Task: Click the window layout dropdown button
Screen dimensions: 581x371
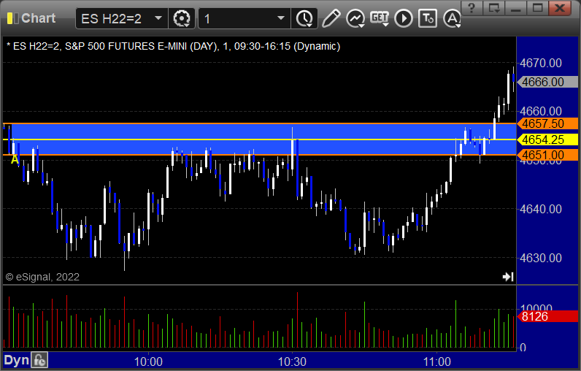Action: 494,7
